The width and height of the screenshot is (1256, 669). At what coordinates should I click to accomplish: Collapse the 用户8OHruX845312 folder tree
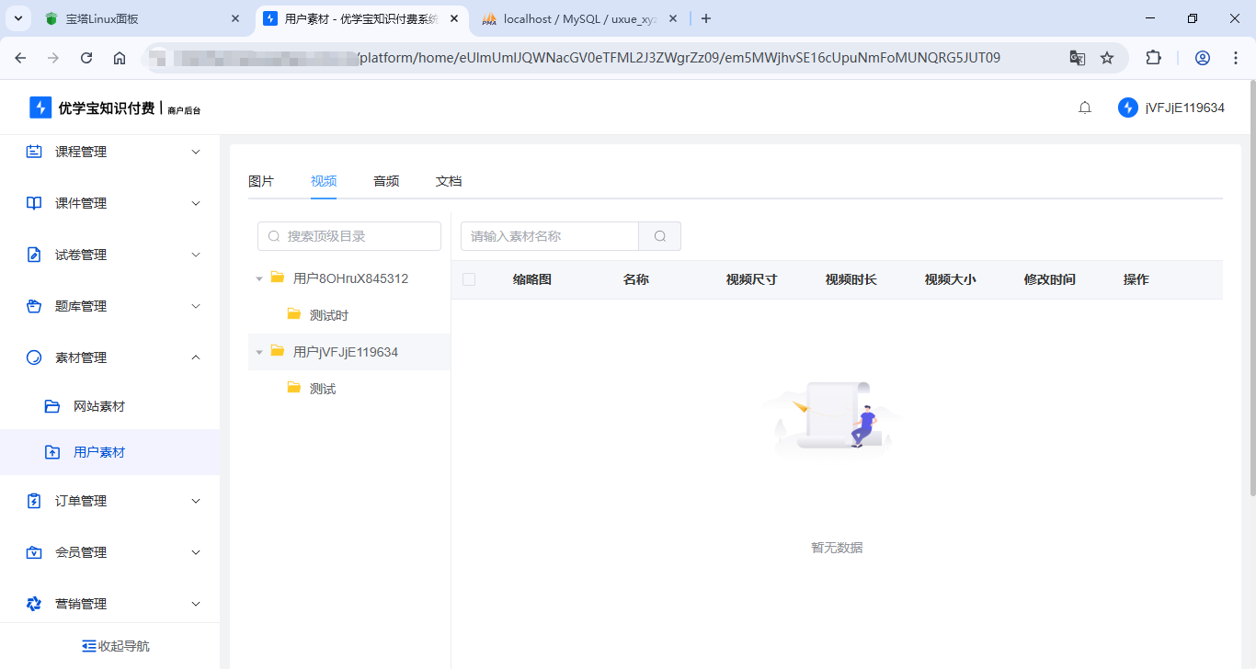click(x=259, y=278)
